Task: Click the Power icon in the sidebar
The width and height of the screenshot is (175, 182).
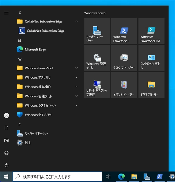Action: click(6, 165)
